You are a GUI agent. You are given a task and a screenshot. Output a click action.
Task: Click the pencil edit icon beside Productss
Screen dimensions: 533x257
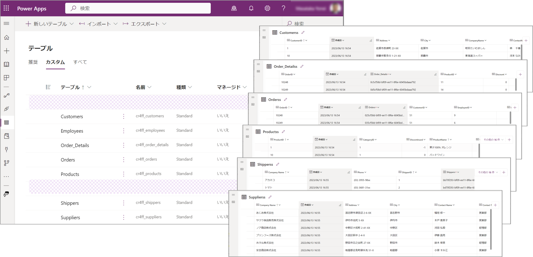tap(283, 132)
